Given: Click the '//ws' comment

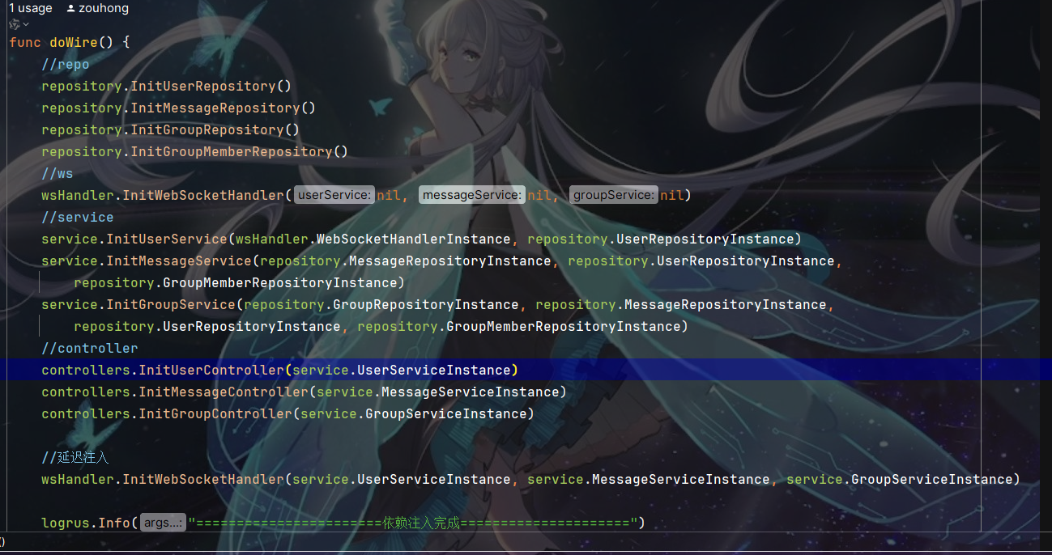Looking at the screenshot, I should 57,173.
